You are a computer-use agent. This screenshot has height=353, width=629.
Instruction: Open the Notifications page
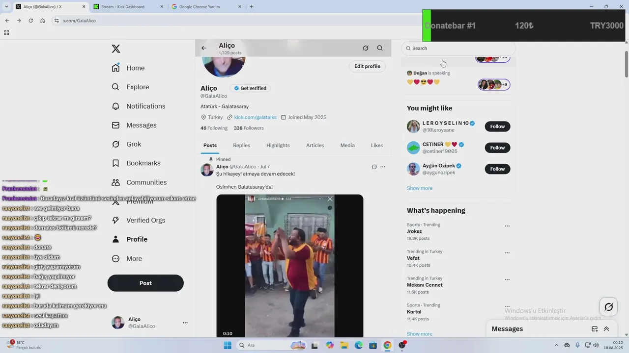[139, 106]
